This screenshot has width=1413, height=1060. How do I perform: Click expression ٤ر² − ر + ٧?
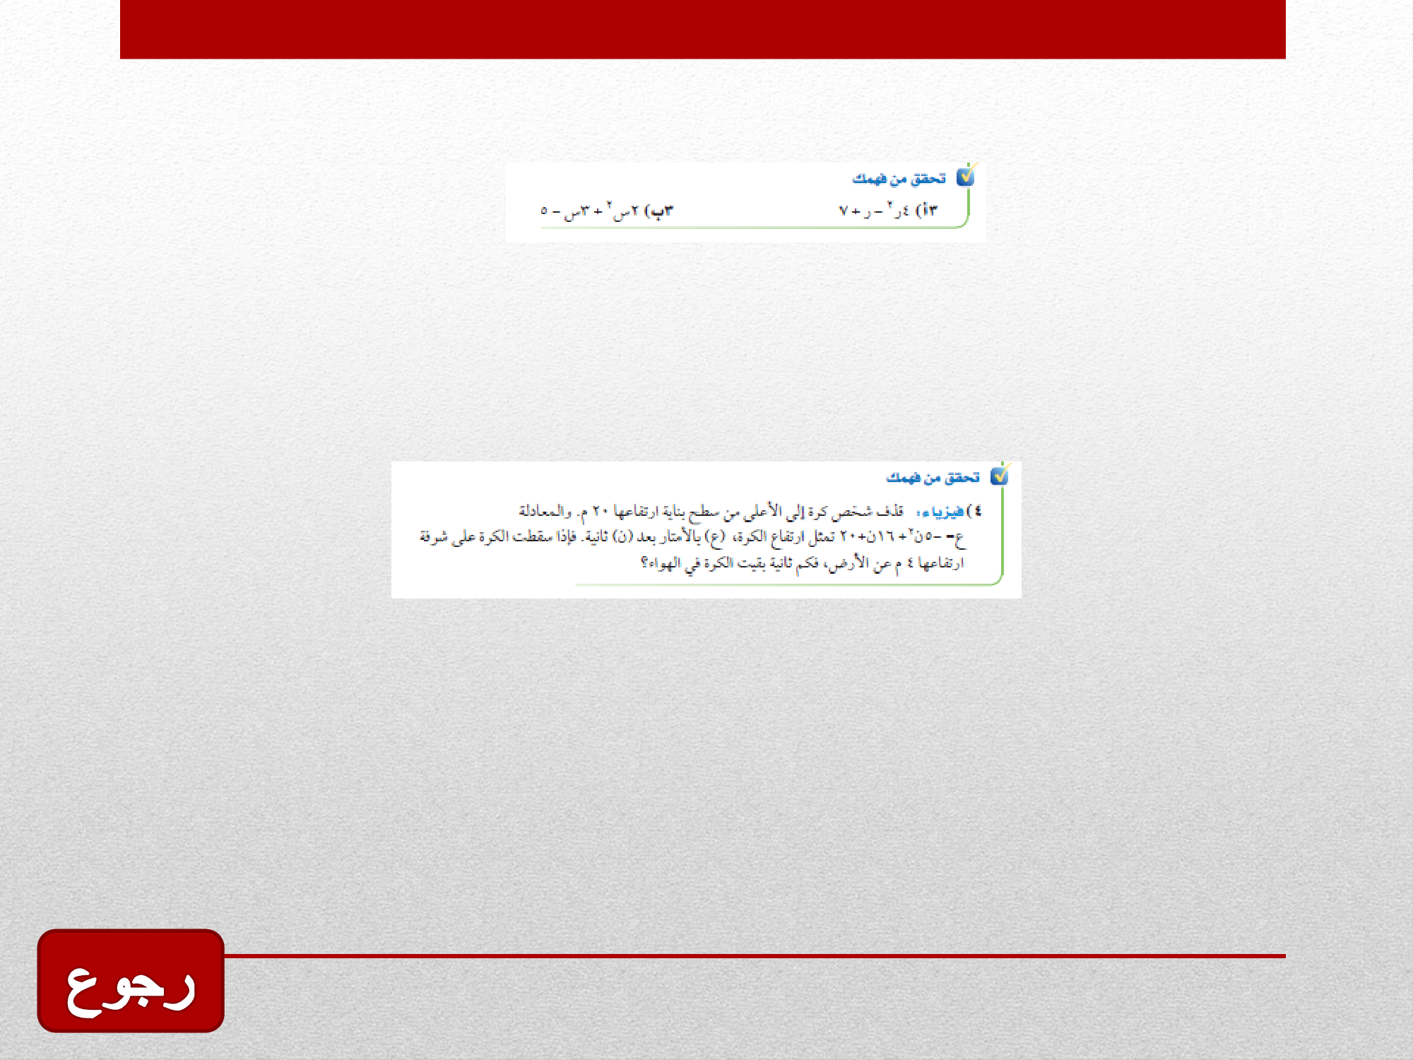(875, 211)
